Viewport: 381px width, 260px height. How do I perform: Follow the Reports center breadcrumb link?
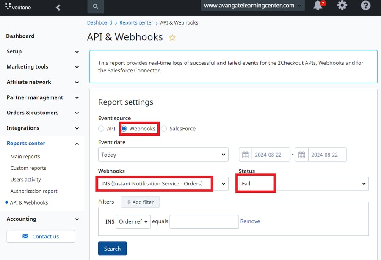(x=136, y=22)
